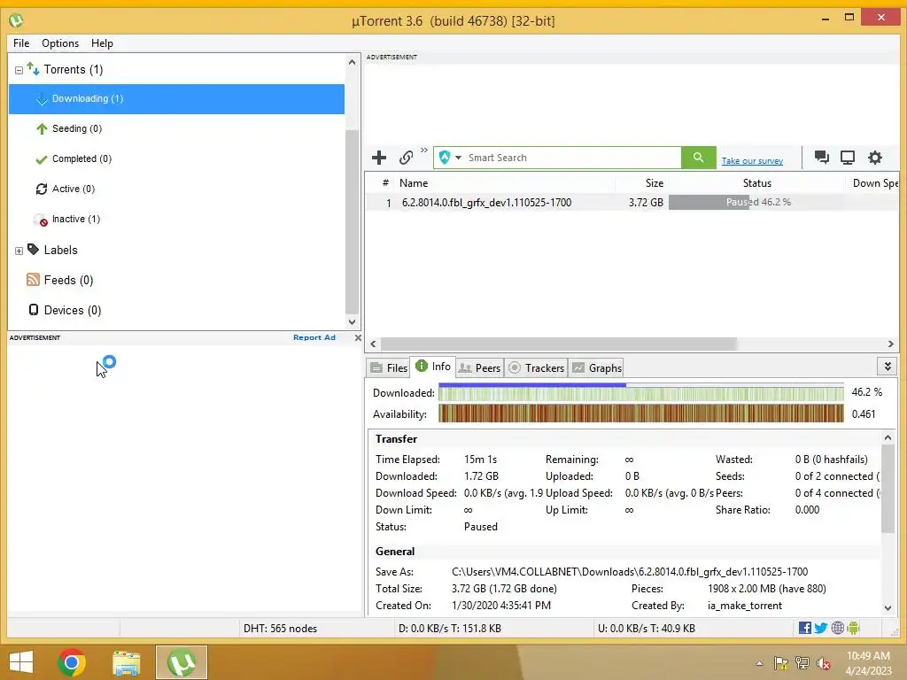Viewport: 907px width, 680px height.
Task: Click the remote monitor icon in toolbar
Action: (848, 158)
